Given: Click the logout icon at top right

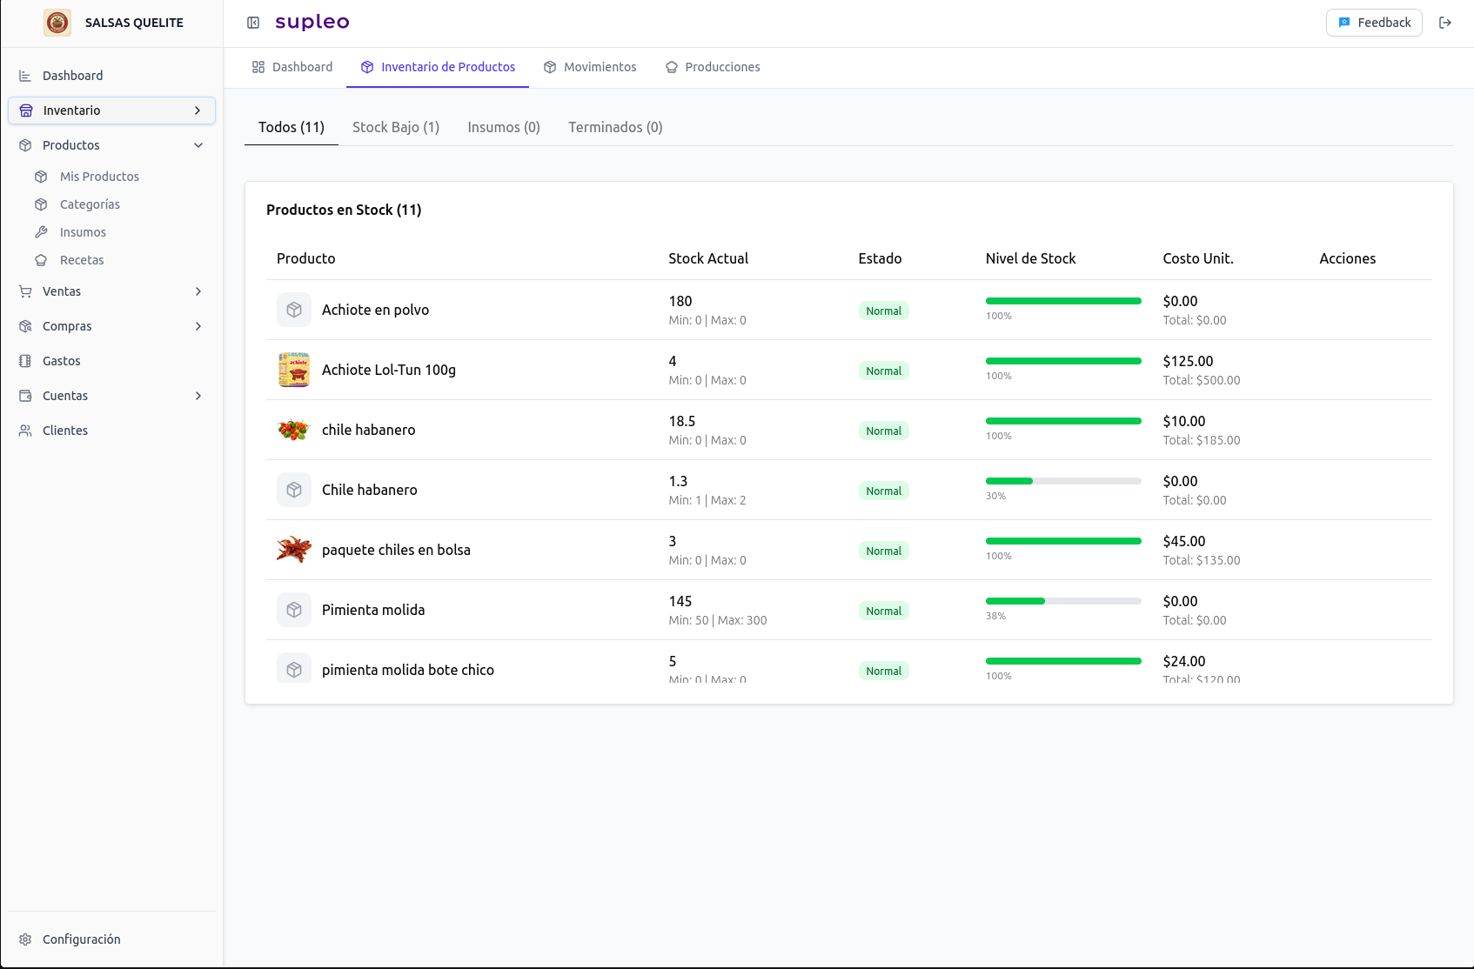Looking at the screenshot, I should click(x=1445, y=23).
